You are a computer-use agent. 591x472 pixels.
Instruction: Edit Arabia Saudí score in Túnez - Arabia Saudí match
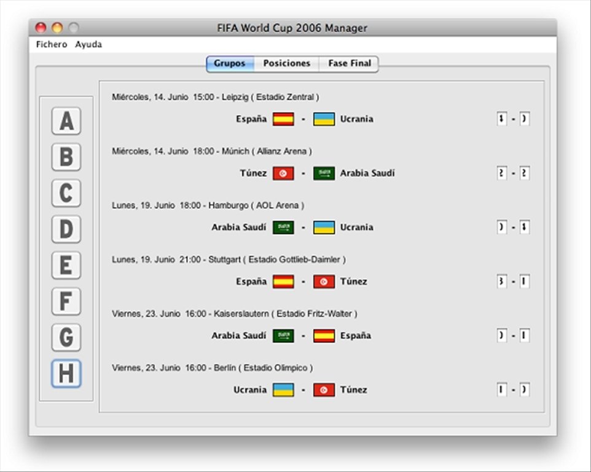525,173
